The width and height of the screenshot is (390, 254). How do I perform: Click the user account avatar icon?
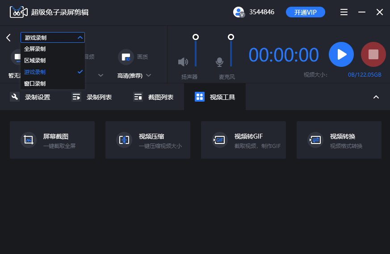point(239,12)
